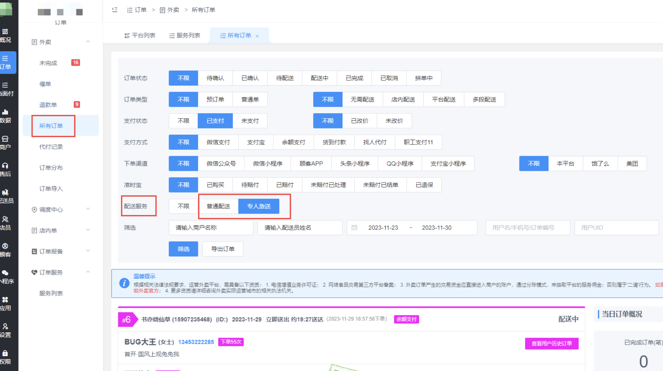The height and width of the screenshot is (371, 663).
Task: Open 退款单 in sidebar
Action: click(x=48, y=105)
